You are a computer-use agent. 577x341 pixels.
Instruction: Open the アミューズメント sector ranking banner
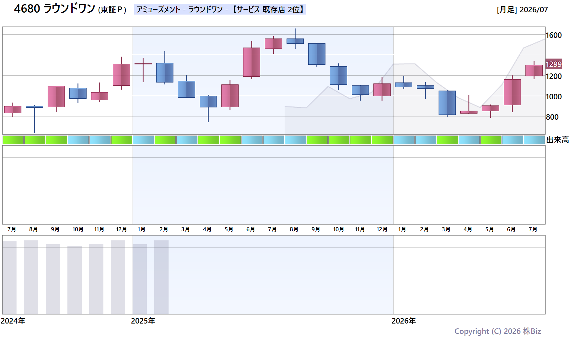220,9
